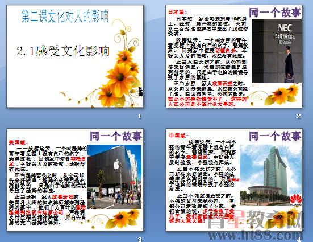Click the Apple store photo on slide 3
The image size is (313, 242).
coord(114,177)
